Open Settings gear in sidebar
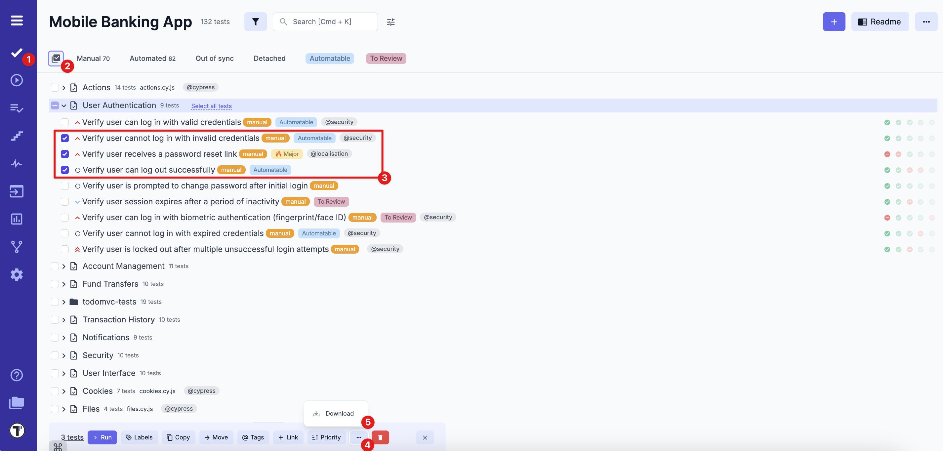 17,274
